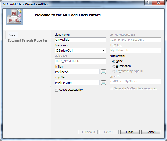
Task: Click the 'Welcome to the MFC Add Class Wizard' heading
Action: [x=68, y=15]
